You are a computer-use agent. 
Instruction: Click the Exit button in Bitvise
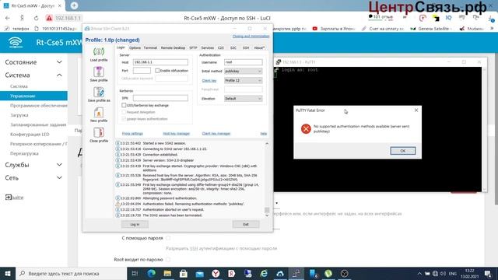coord(246,224)
